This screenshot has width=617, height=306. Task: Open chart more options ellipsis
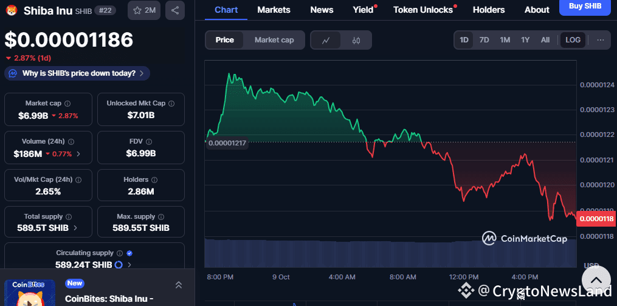pos(601,40)
